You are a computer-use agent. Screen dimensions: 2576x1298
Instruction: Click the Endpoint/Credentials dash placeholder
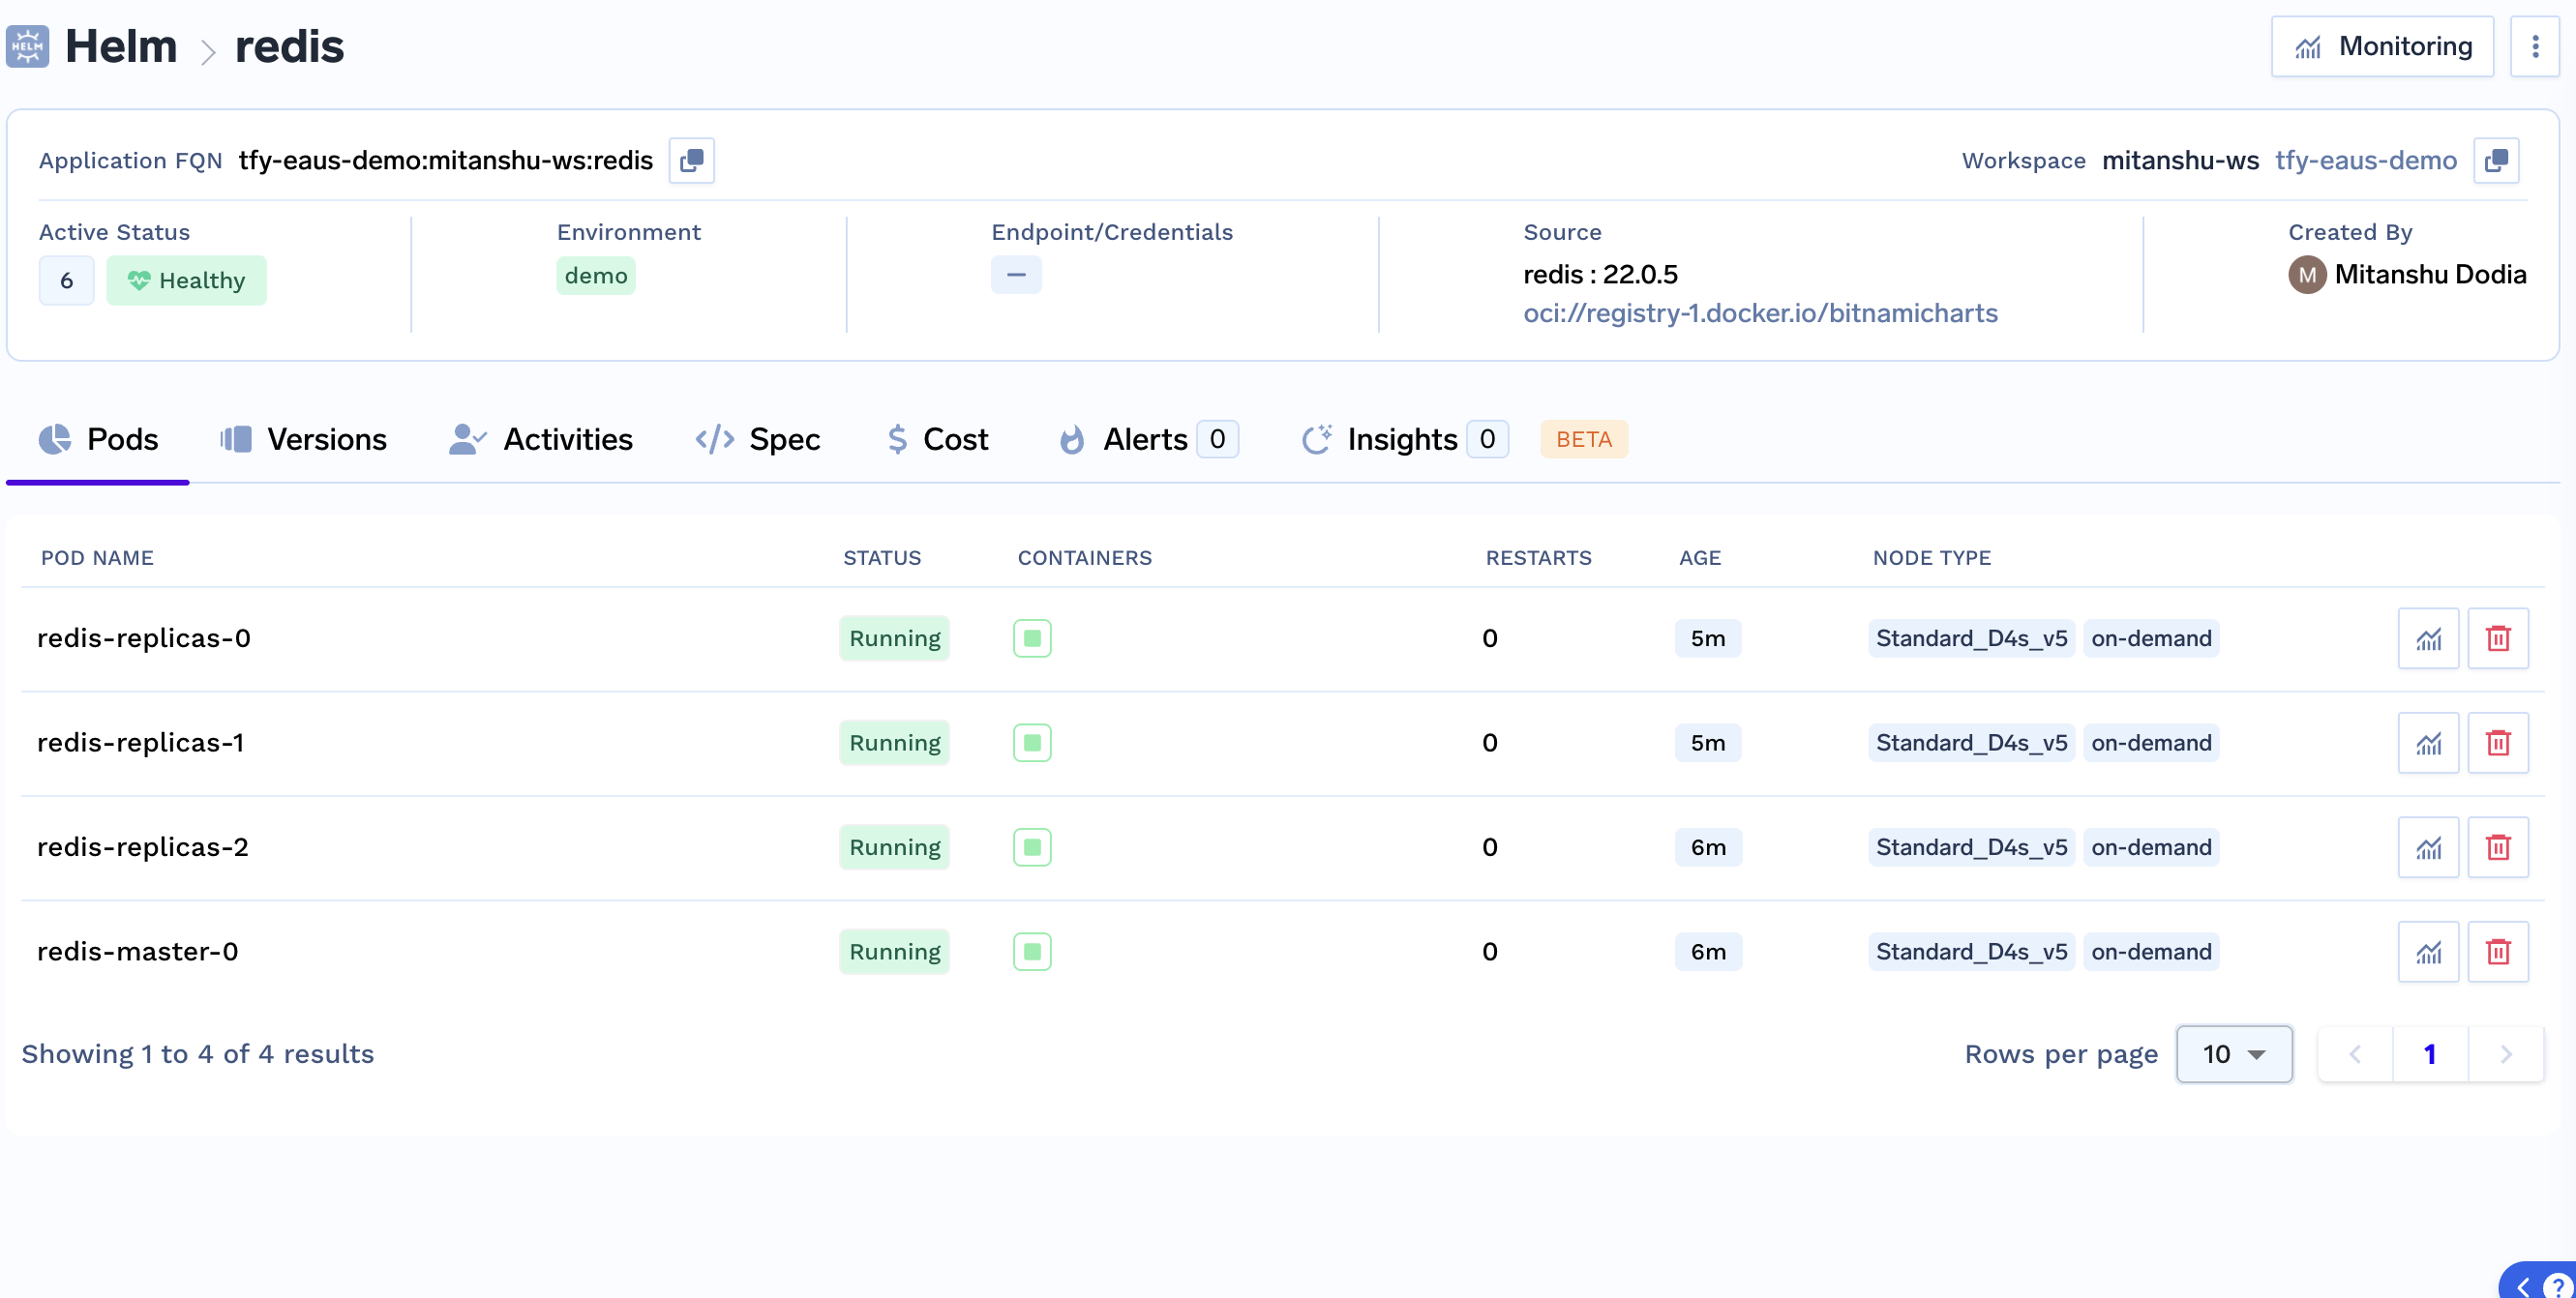[x=1016, y=275]
